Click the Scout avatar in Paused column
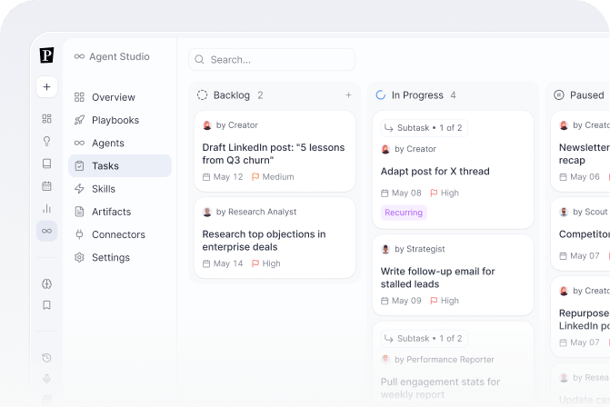Viewport: 610px width, 407px height. pyautogui.click(x=564, y=212)
